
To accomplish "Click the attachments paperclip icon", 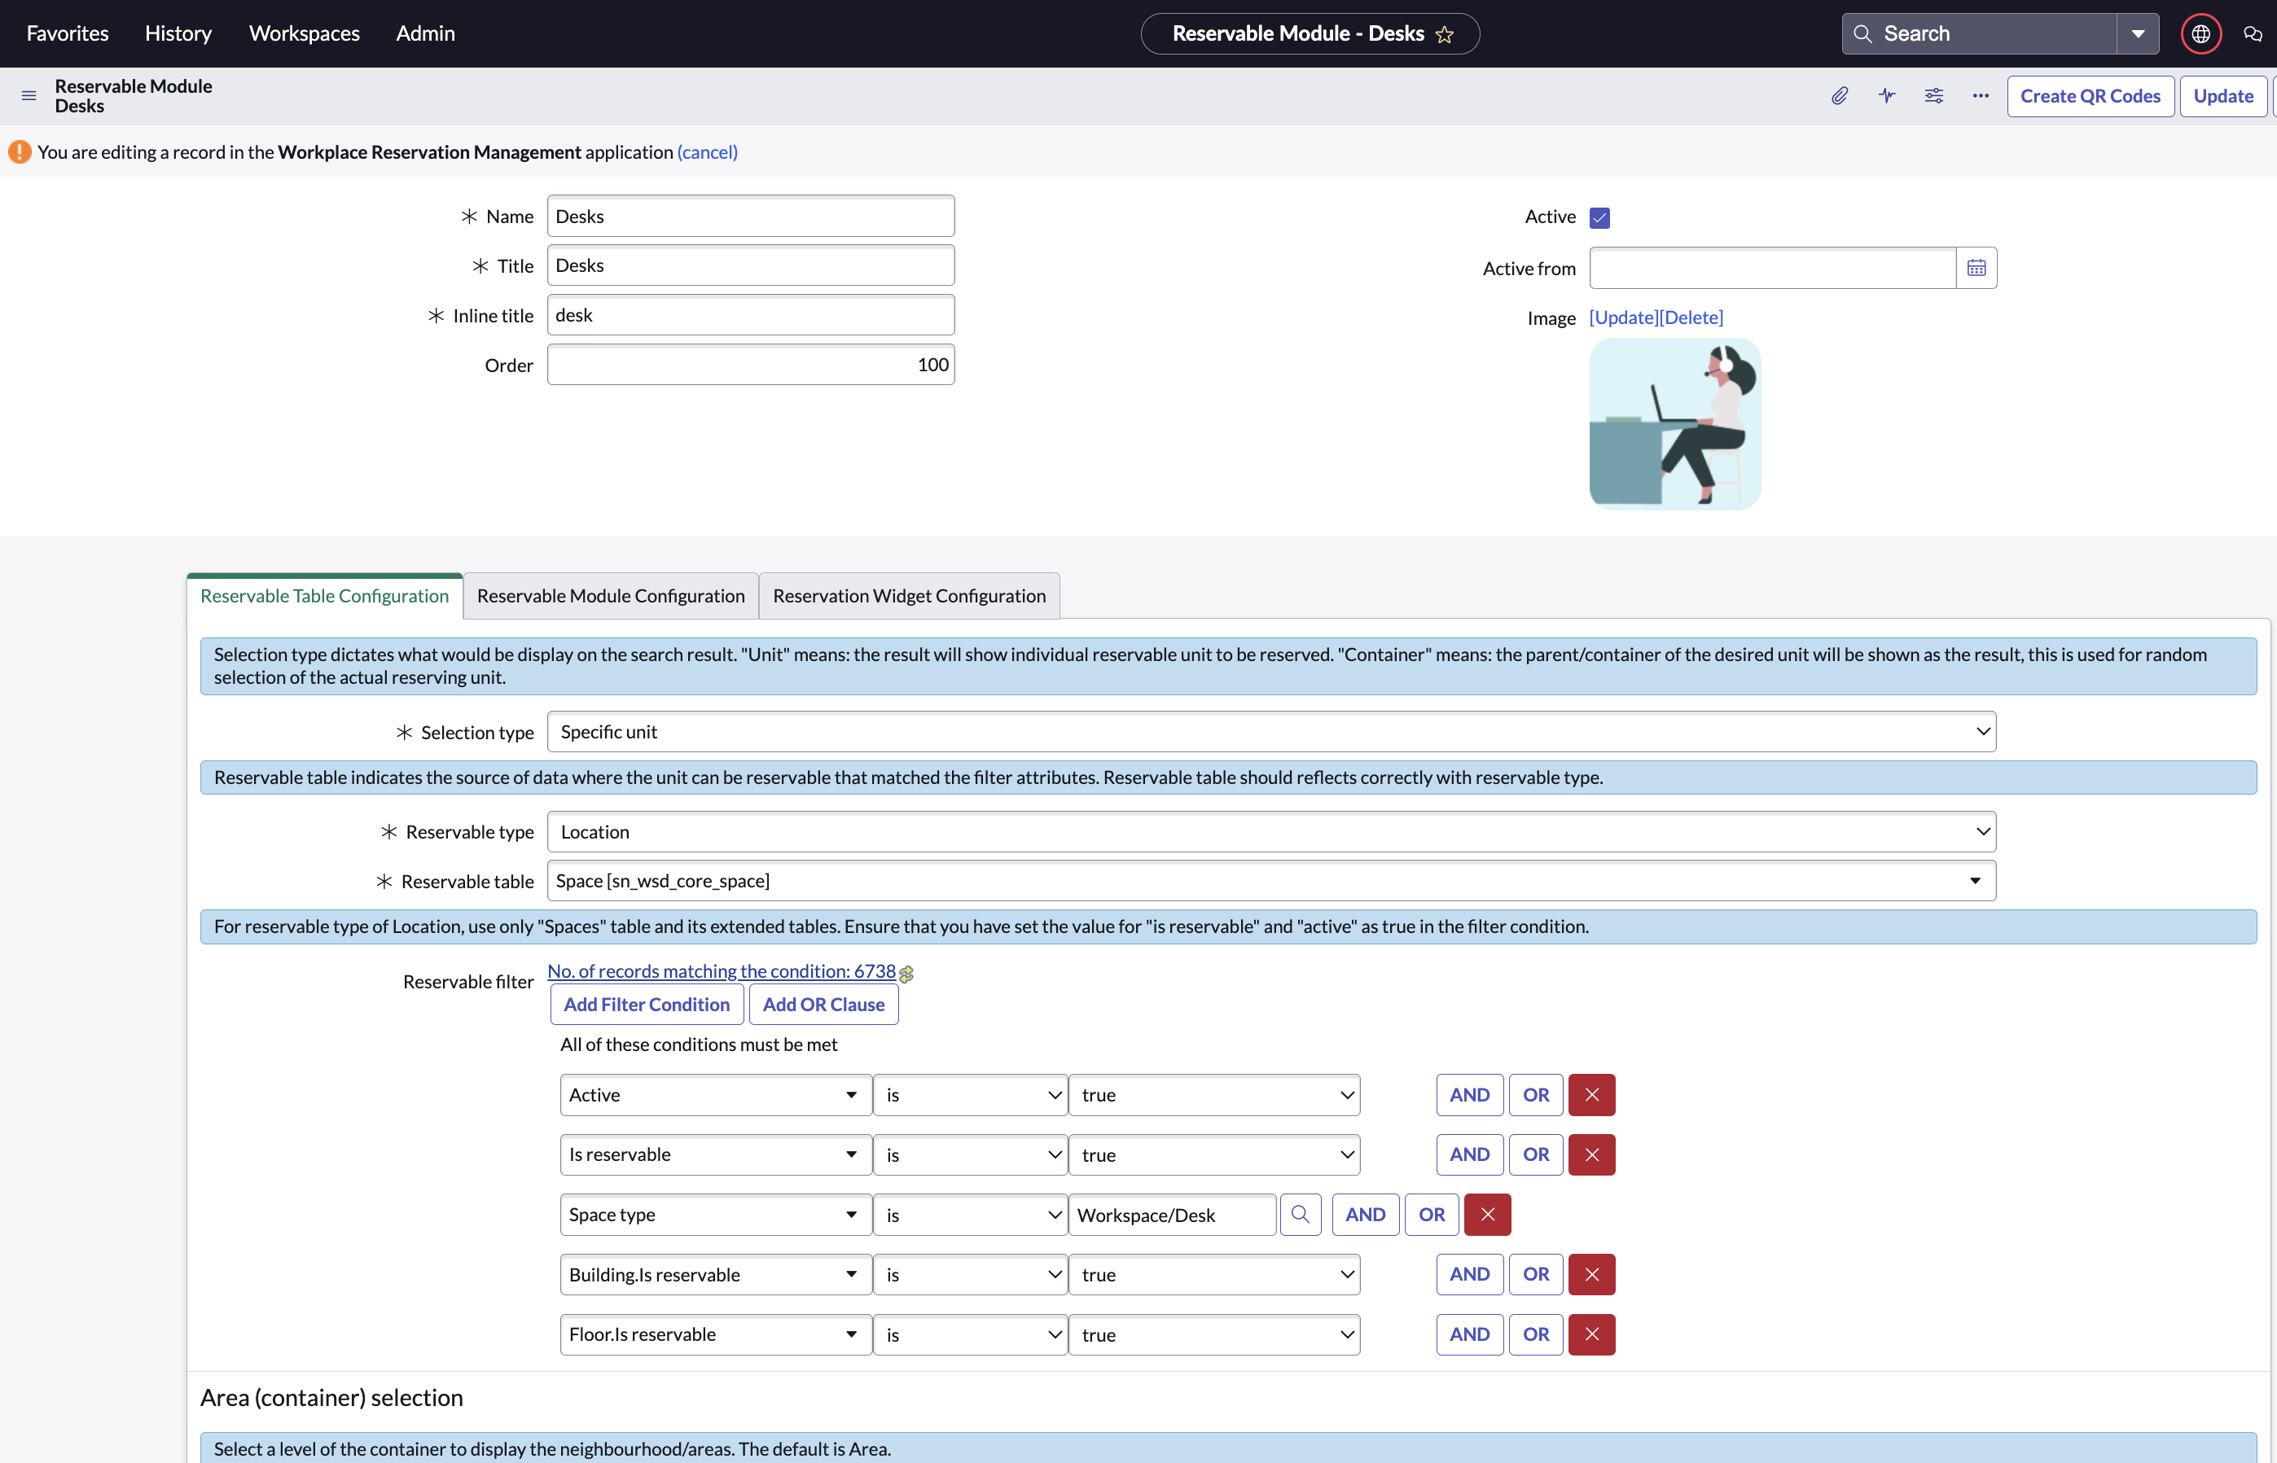I will [1840, 96].
